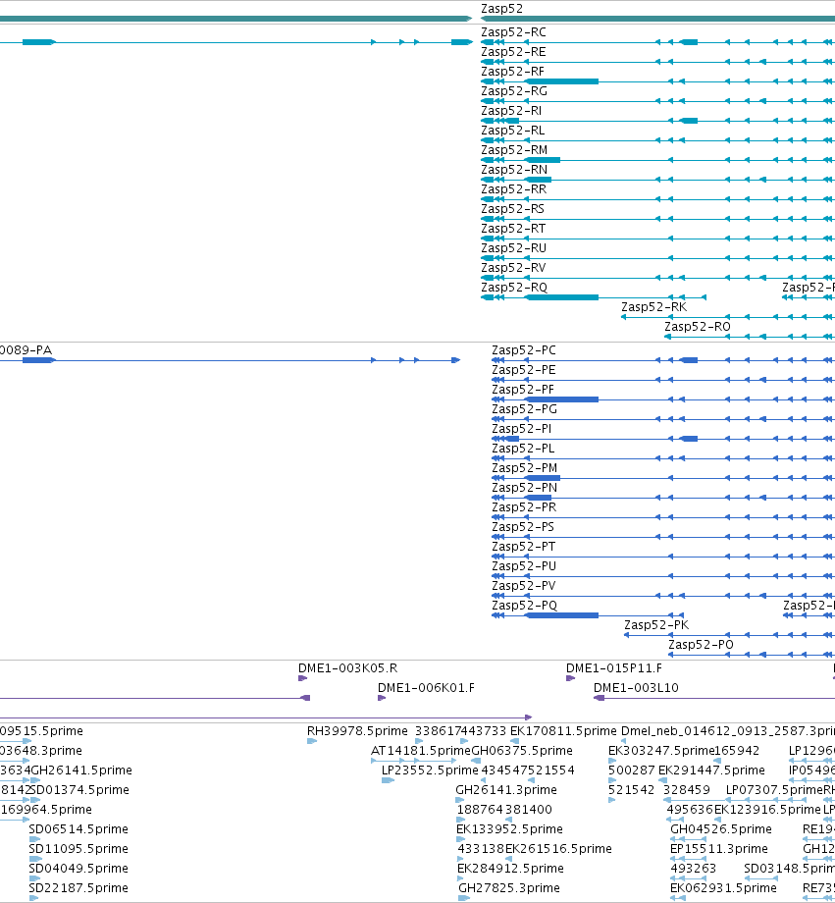The width and height of the screenshot is (835, 903).
Task: Select the SD06514.5prime EST label
Action: tap(78, 828)
